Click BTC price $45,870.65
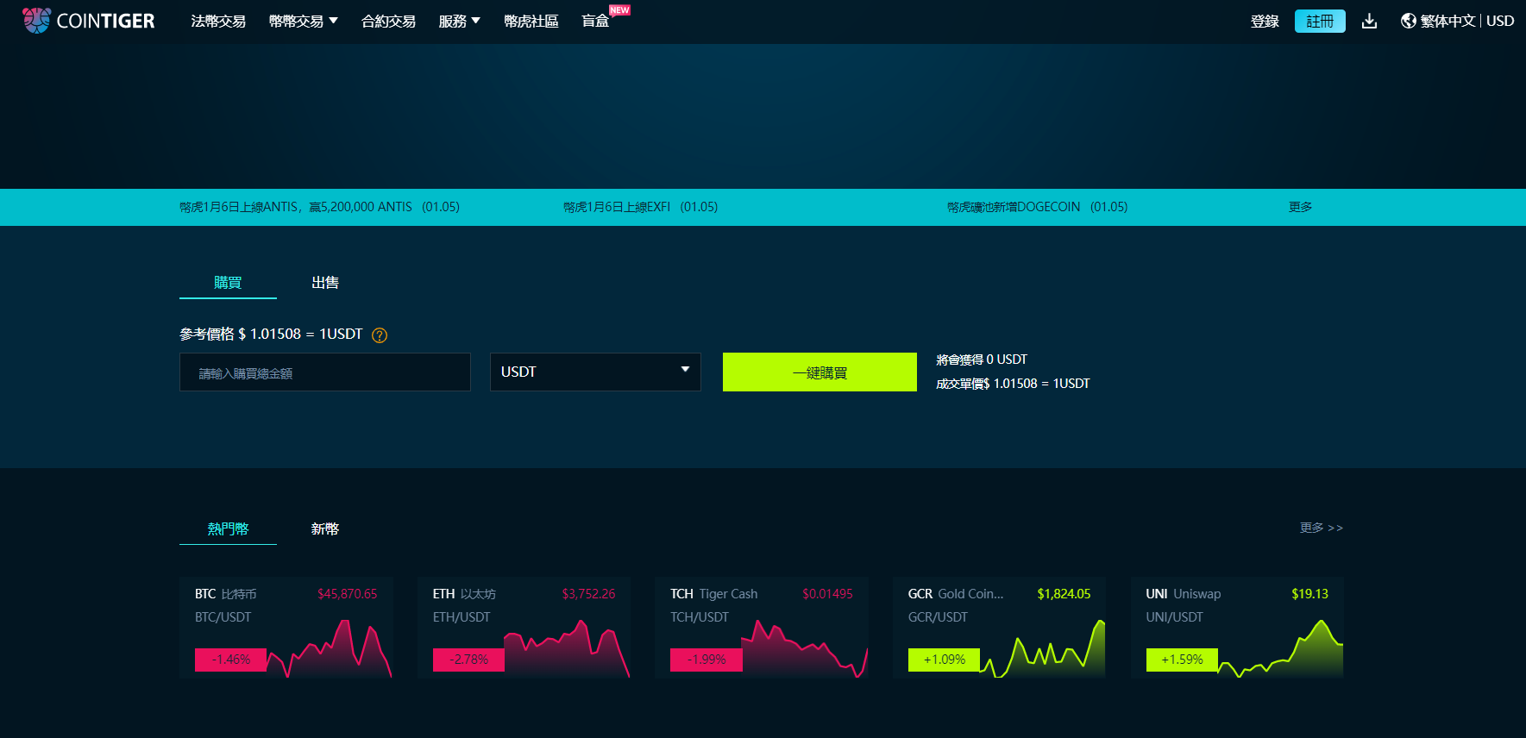The width and height of the screenshot is (1526, 738). (x=347, y=594)
